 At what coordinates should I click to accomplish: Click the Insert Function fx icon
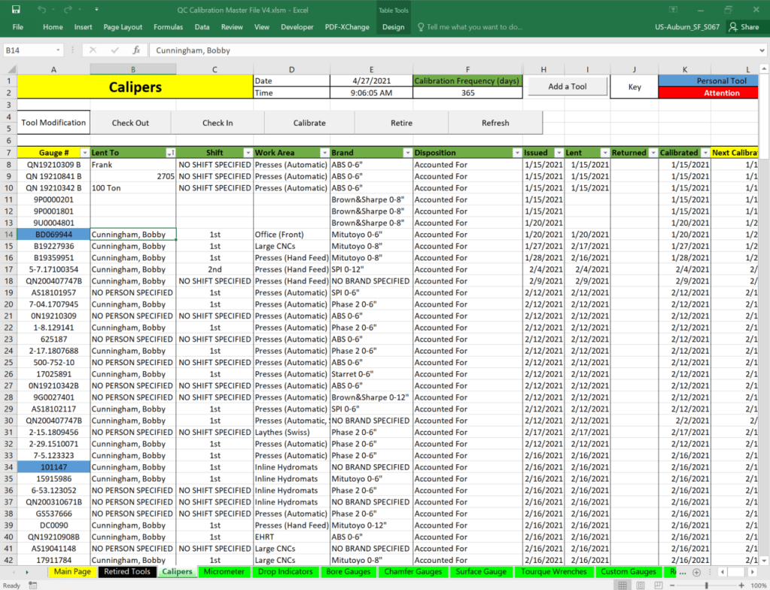(136, 50)
